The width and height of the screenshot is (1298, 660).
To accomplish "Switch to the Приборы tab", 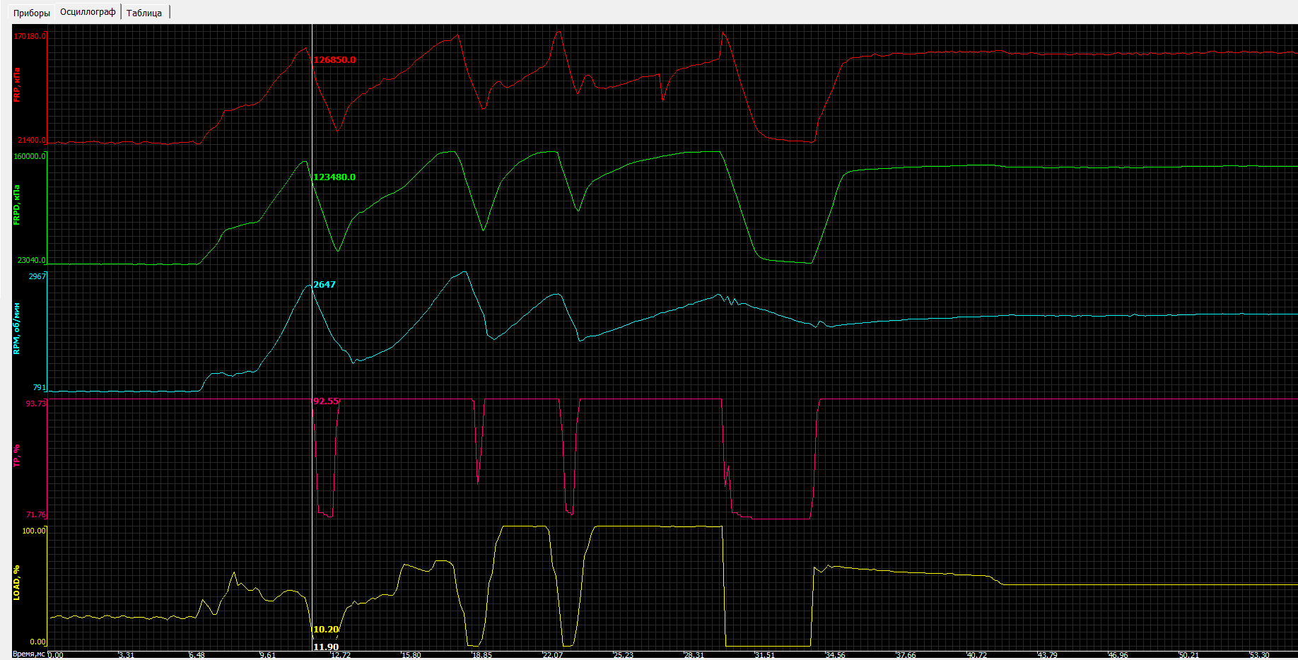I will (32, 13).
